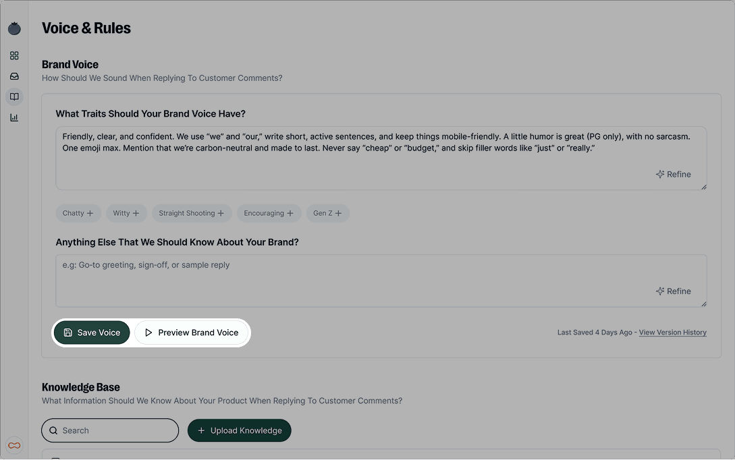Screen dimensions: 735x460
Task: Open the inbox icon in sidebar
Action: 14,76
